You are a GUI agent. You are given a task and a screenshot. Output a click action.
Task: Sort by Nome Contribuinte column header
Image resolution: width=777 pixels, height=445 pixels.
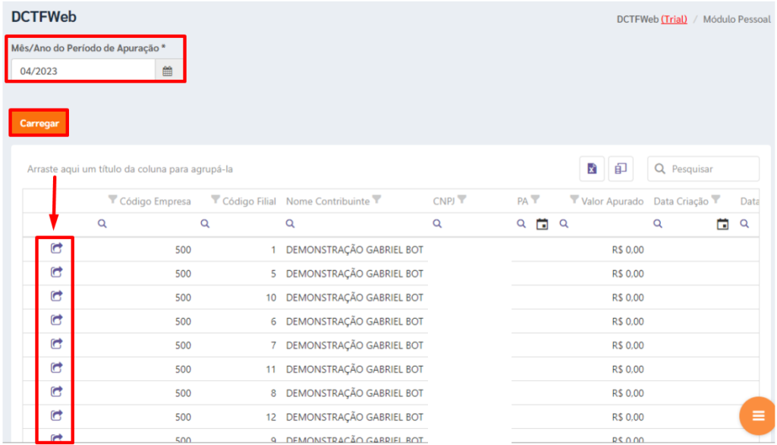(x=328, y=201)
